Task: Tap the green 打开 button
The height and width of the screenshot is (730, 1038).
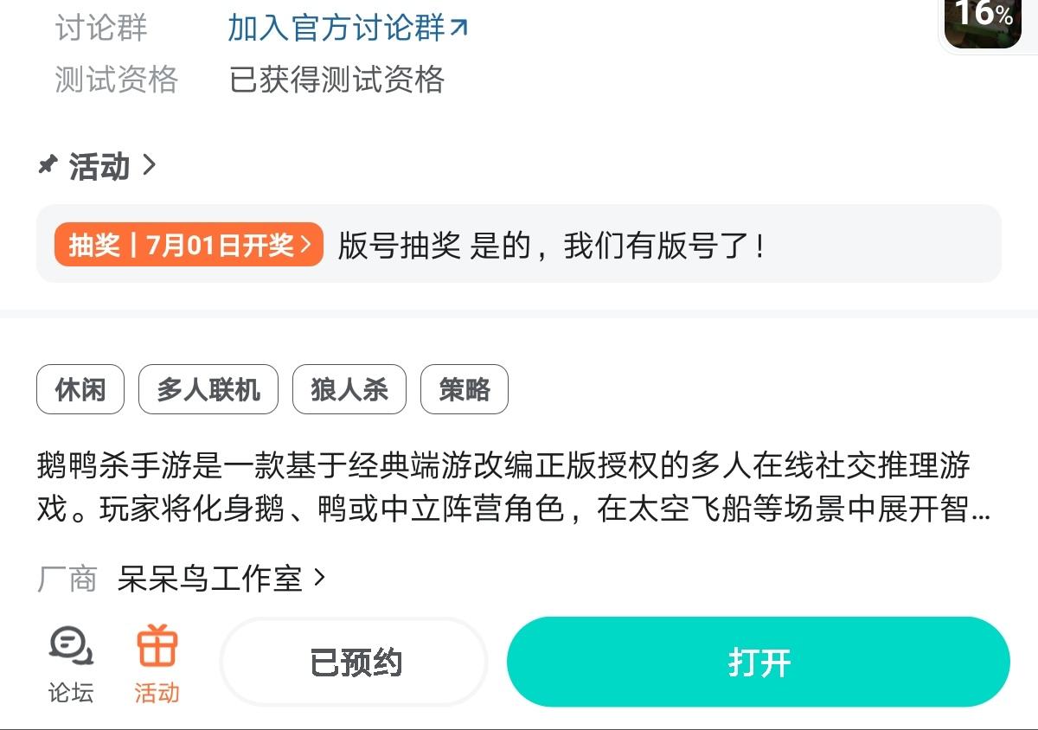Action: pos(759,663)
